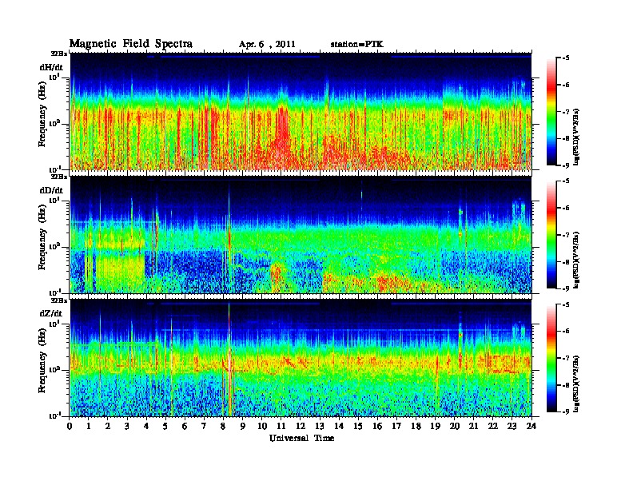633x489 pixels.
Task: Click the dD/dt component label
Action: (51, 190)
